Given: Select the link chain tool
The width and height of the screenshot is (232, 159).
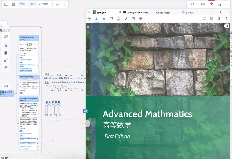Looking at the screenshot, I should point(6,60).
